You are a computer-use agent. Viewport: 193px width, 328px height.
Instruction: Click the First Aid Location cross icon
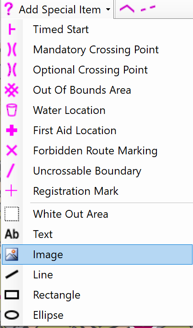[11, 130]
